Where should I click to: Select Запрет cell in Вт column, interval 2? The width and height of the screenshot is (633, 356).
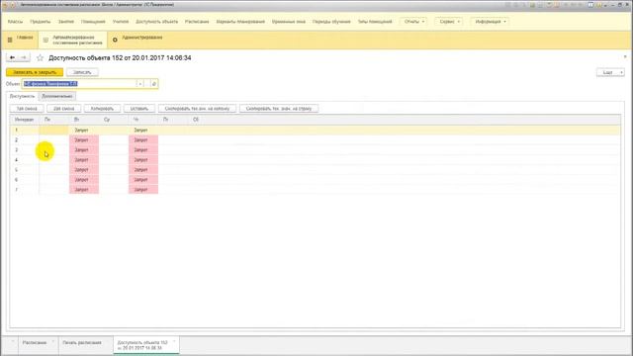click(84, 140)
